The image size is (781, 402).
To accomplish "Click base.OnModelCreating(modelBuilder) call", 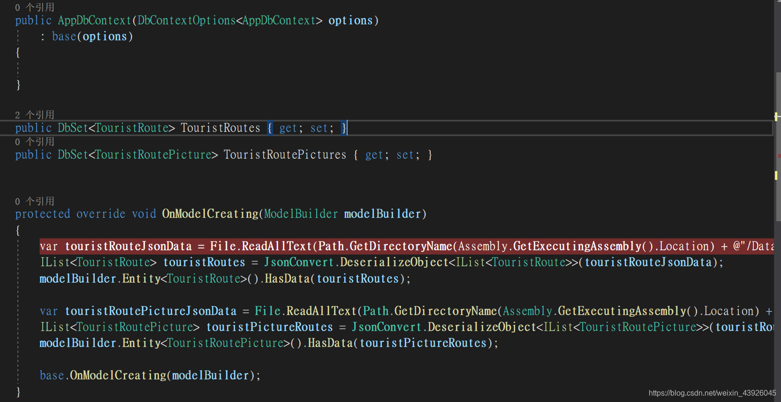I will [x=150, y=376].
